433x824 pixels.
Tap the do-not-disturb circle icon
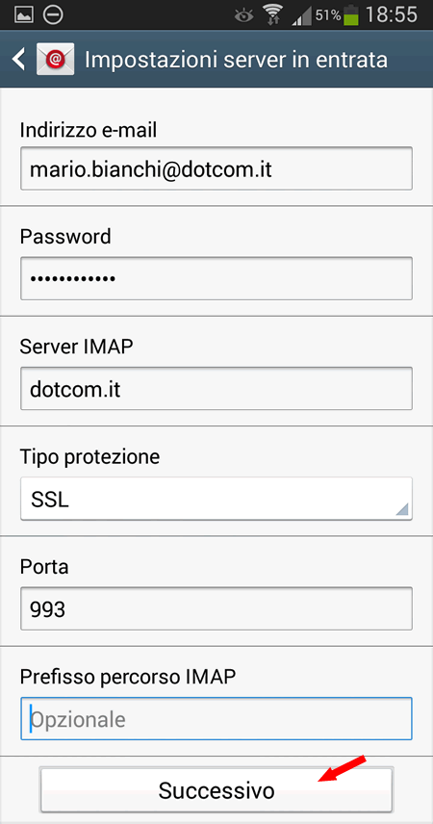(x=53, y=14)
